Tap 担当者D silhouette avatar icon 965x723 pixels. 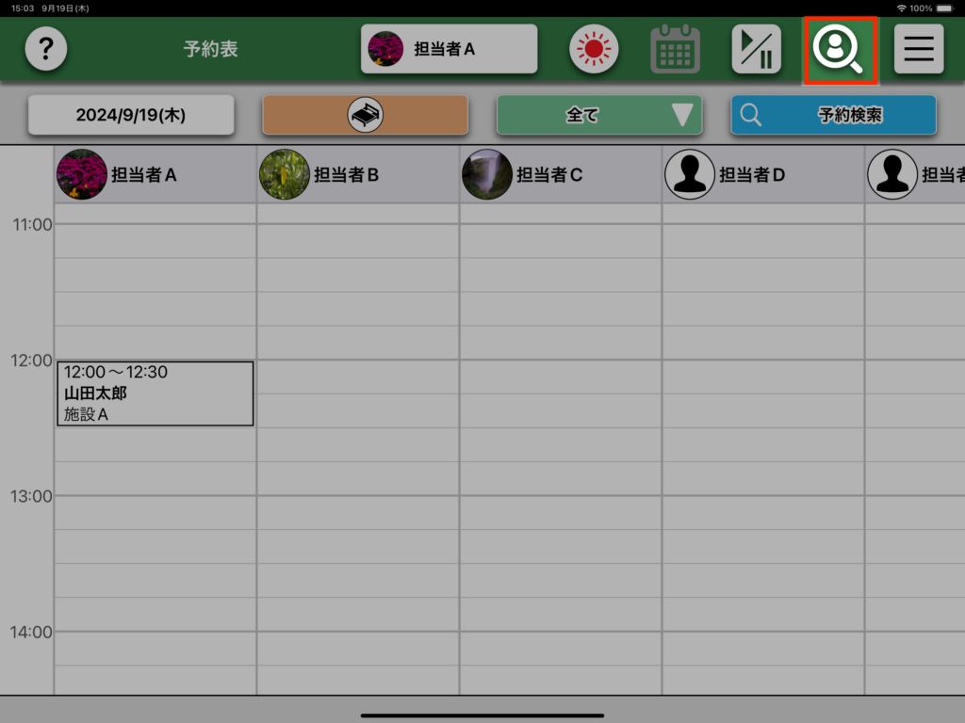pyautogui.click(x=690, y=174)
